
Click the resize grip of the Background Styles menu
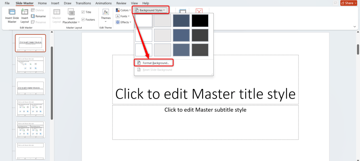click(x=212, y=74)
